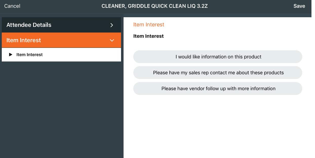Save the item interest form

point(299,6)
